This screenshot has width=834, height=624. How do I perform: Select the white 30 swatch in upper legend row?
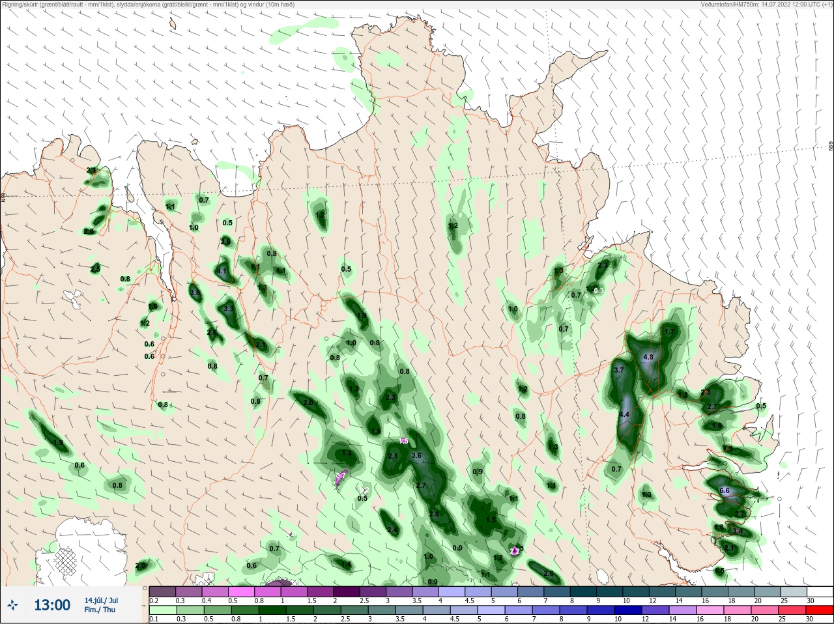(820, 591)
